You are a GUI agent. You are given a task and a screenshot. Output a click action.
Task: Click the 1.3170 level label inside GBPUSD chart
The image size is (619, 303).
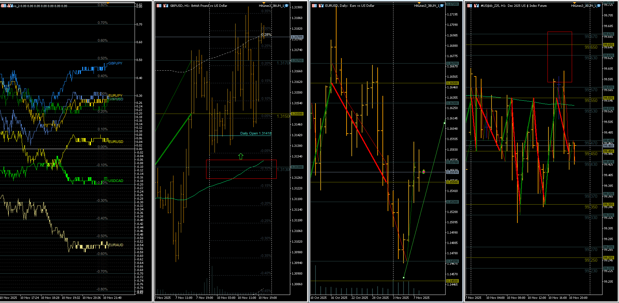283,63
